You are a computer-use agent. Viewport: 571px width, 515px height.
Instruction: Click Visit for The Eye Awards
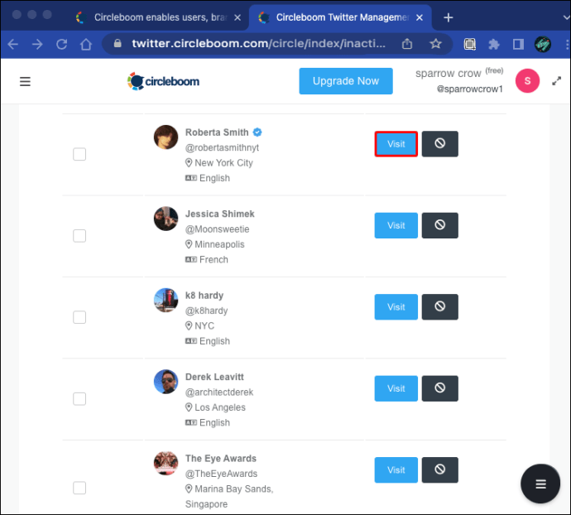[396, 470]
